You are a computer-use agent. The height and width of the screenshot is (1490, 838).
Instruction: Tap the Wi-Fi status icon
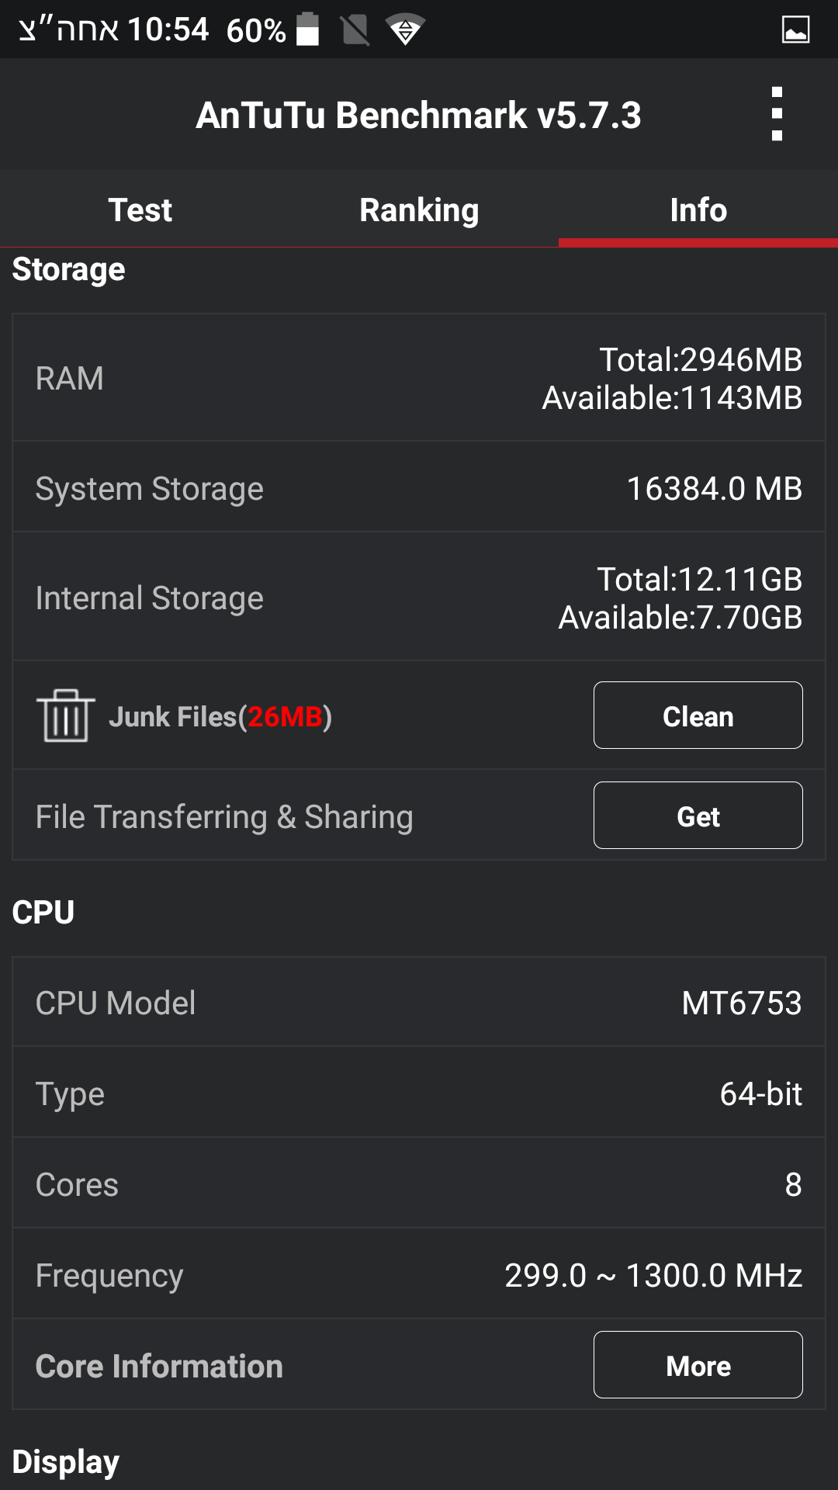(x=405, y=30)
